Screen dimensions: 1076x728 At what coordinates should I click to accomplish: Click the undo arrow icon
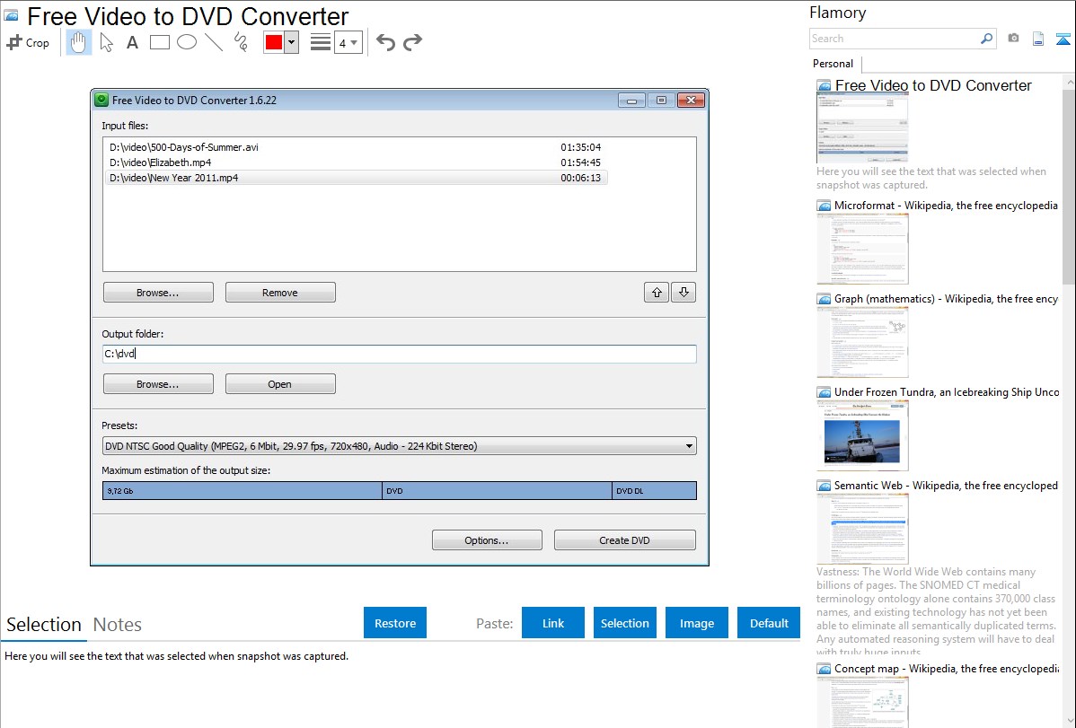(x=385, y=42)
